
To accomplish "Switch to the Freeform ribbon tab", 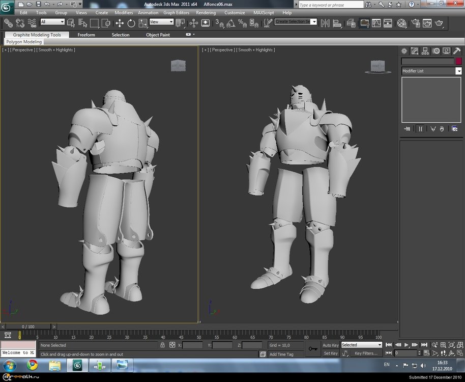I will click(86, 35).
